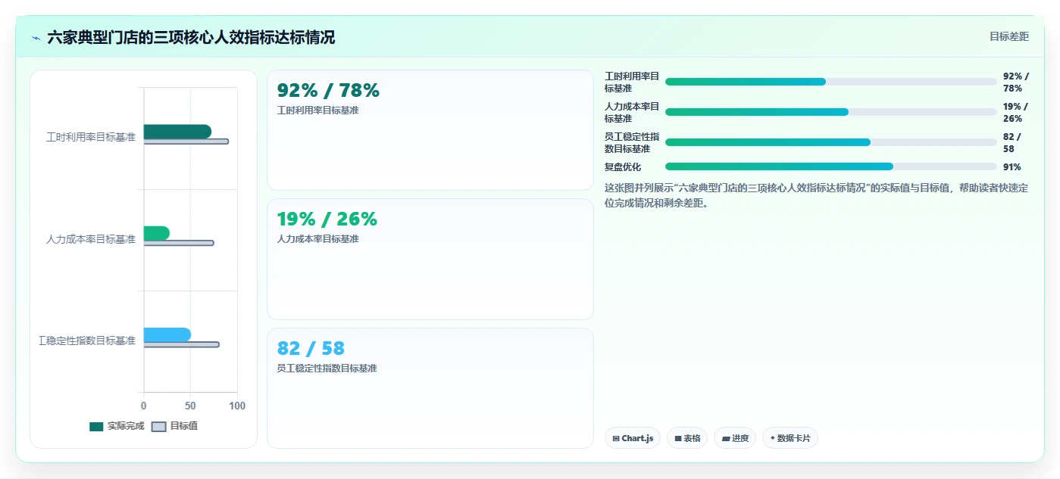Click the 19% / 26% value in progress list
Screen dimensions: 1060x479
1016,113
